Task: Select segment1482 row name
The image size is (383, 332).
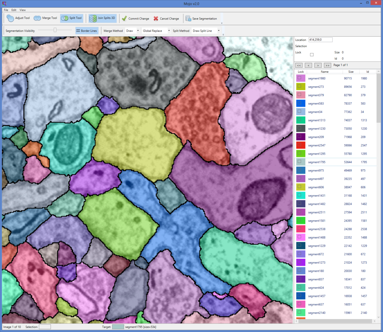Action: tap(317, 204)
